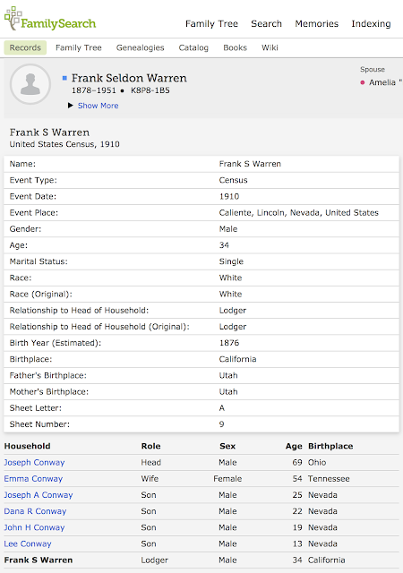Click the Birth Year value 1876

click(229, 343)
